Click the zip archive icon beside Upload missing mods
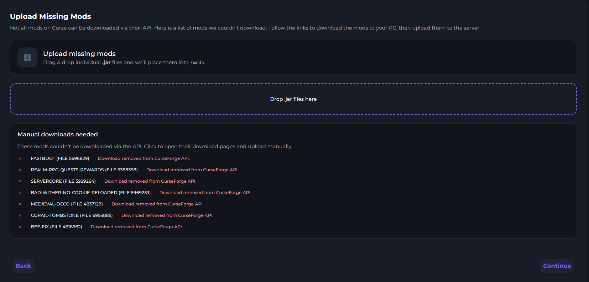The width and height of the screenshot is (589, 282). 27,57
